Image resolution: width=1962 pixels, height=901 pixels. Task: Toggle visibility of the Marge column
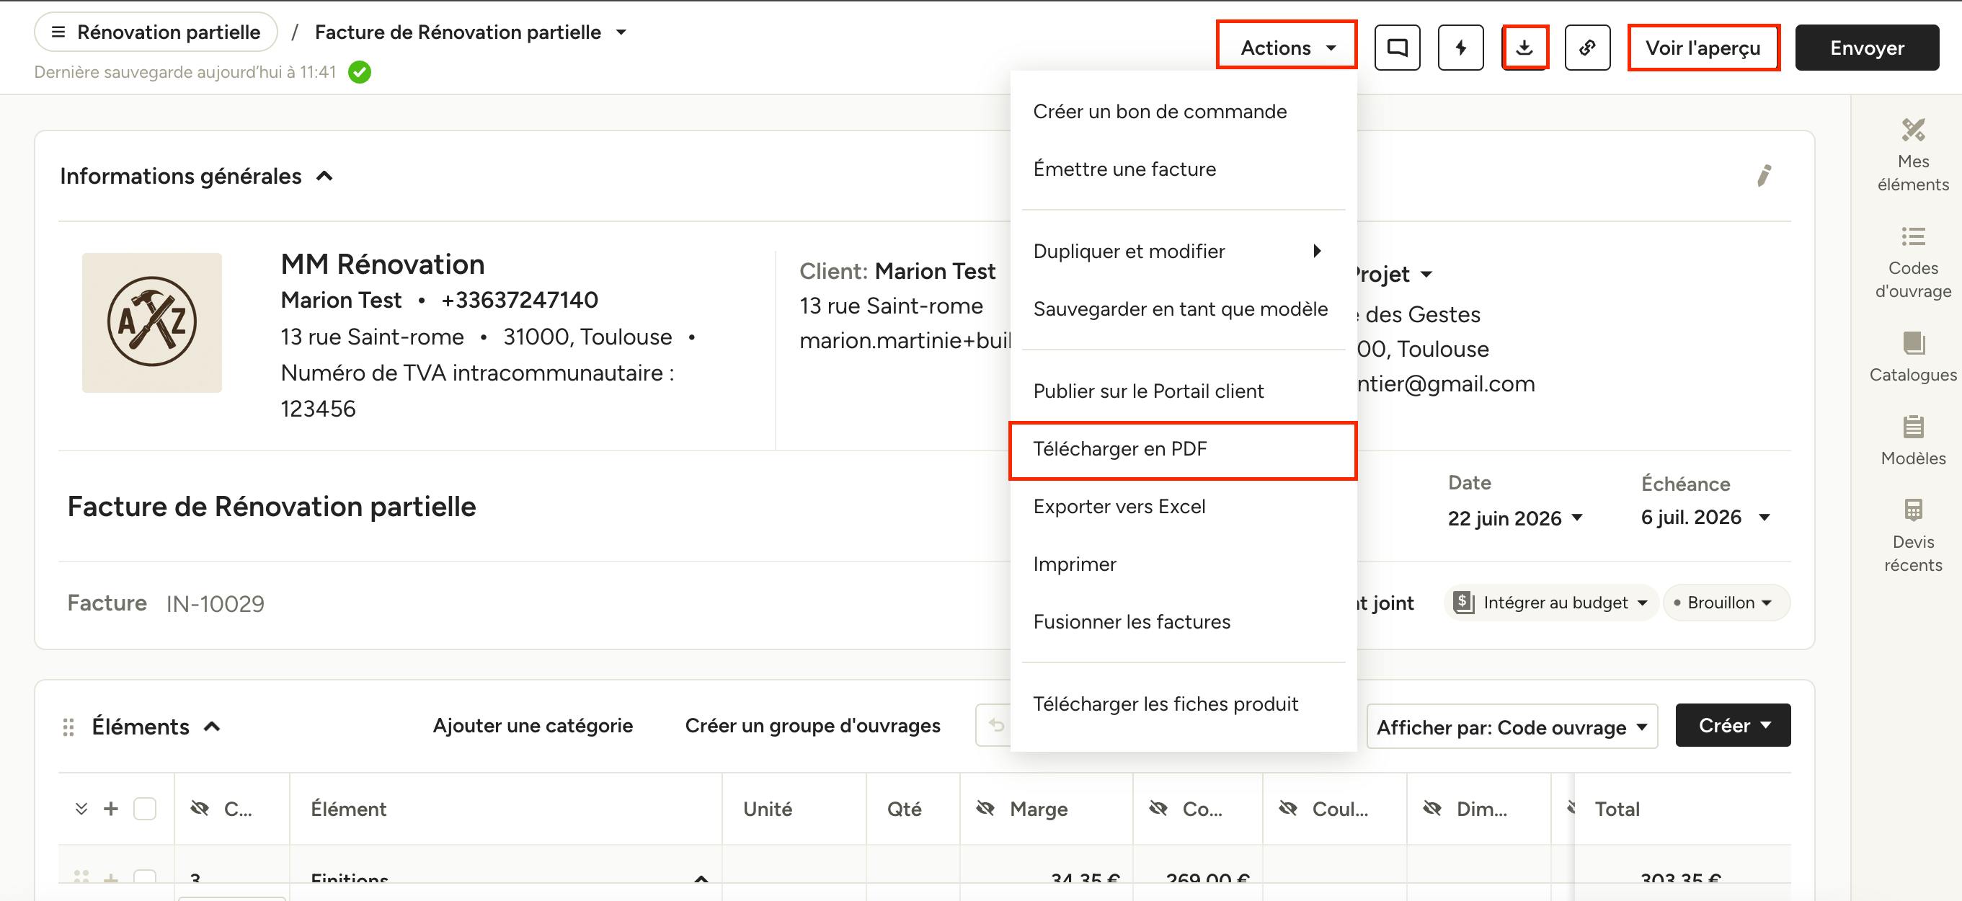click(x=985, y=808)
